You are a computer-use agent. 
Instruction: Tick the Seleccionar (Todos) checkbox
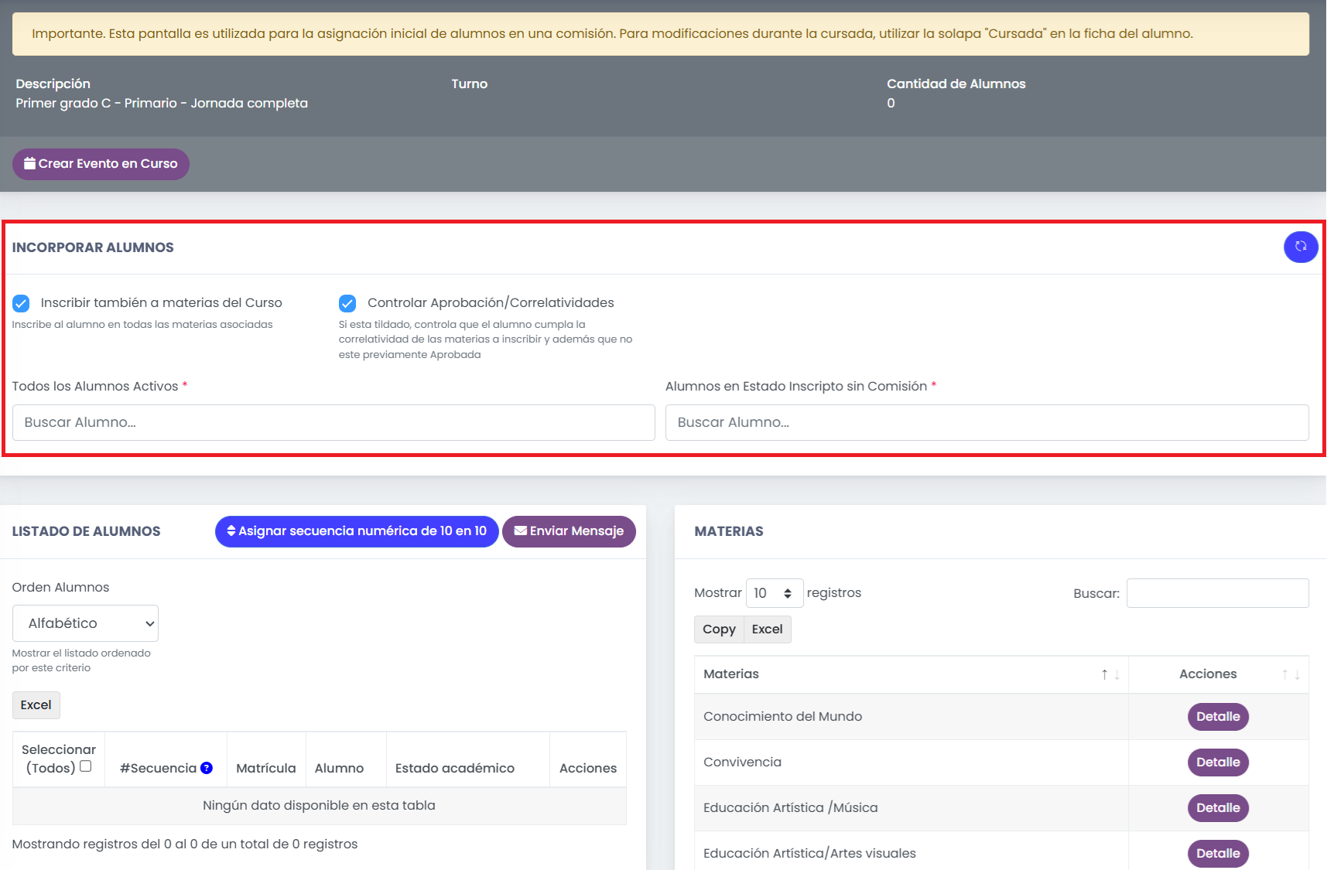(86, 766)
